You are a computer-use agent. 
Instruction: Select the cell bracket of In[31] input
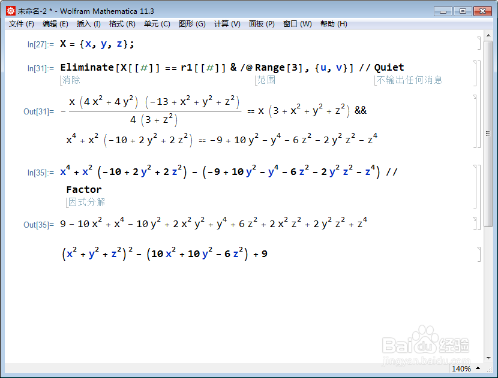pyautogui.click(x=475, y=73)
